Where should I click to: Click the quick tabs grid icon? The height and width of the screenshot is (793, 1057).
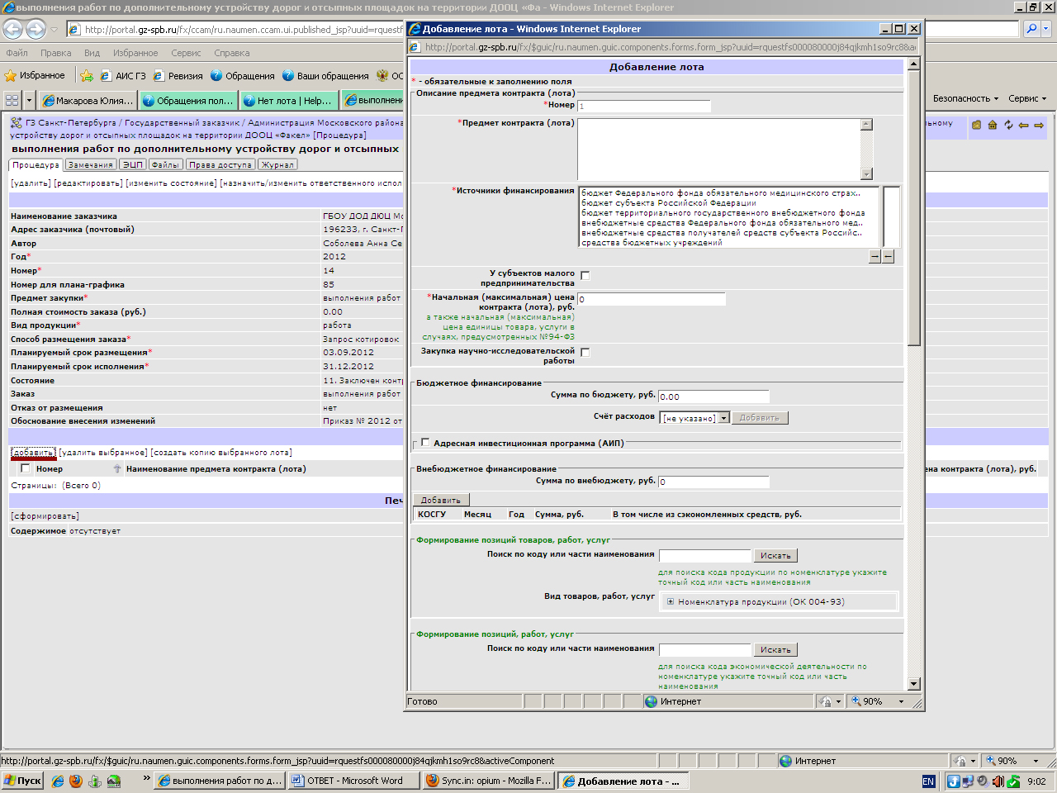12,100
